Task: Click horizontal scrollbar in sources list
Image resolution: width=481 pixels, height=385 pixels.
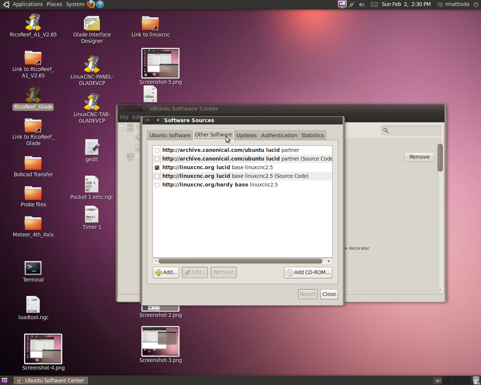Action: 240,261
